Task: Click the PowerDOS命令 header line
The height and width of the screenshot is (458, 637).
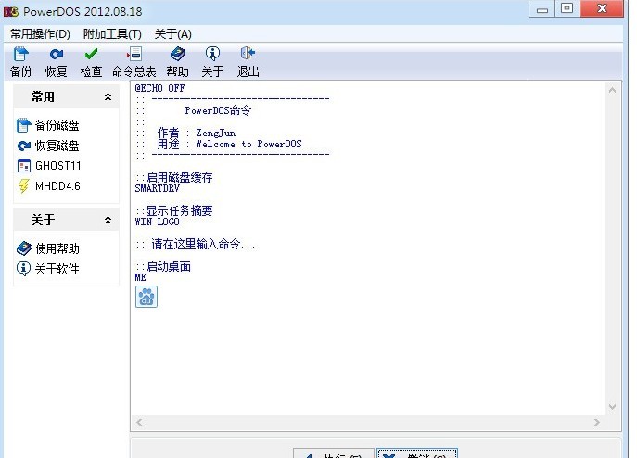Action: tap(218, 110)
